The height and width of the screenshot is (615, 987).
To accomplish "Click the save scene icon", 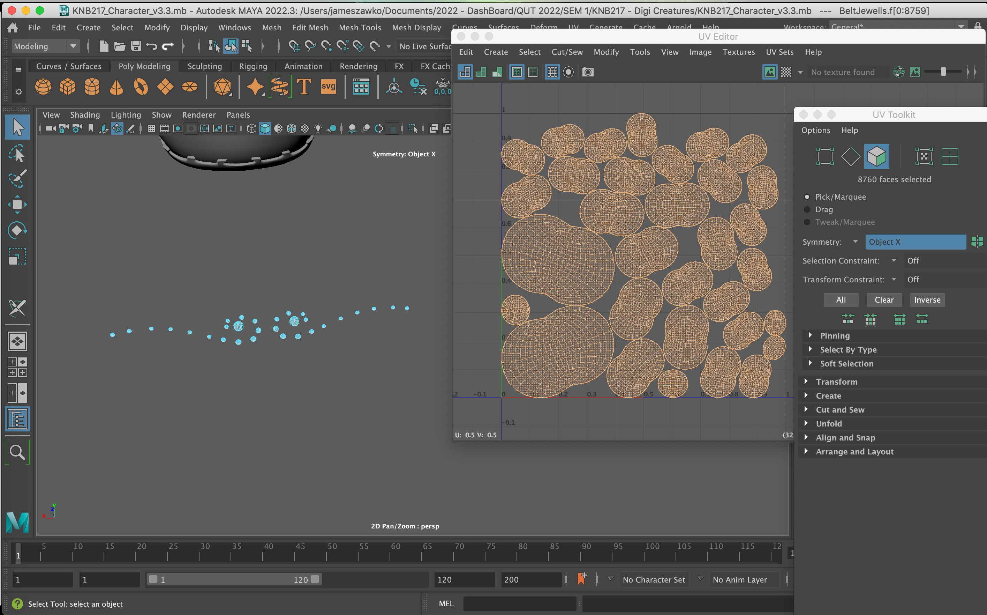I will 136,46.
